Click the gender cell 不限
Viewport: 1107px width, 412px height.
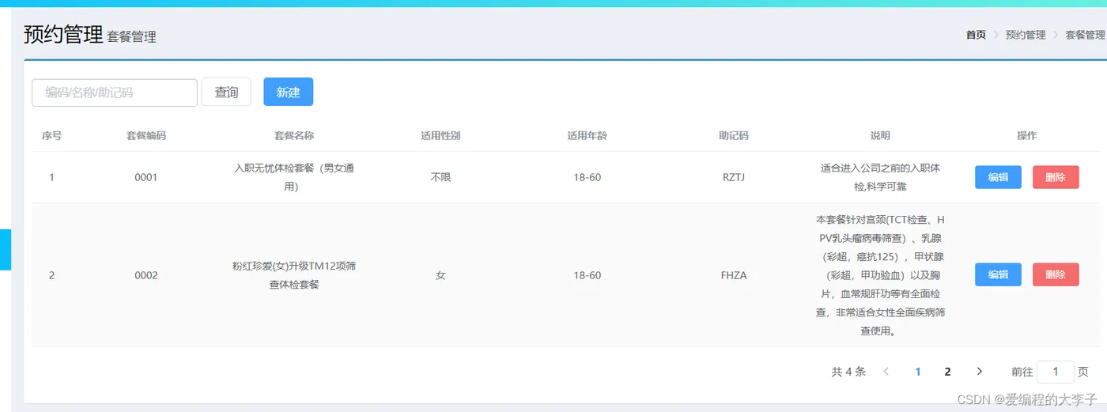[440, 177]
